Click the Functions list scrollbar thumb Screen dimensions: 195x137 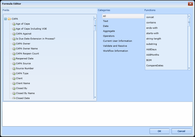[189, 22]
